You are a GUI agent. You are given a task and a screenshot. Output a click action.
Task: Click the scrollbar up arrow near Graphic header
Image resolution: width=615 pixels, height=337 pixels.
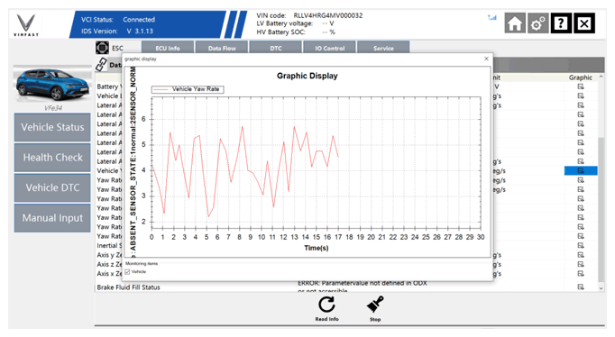(x=601, y=77)
